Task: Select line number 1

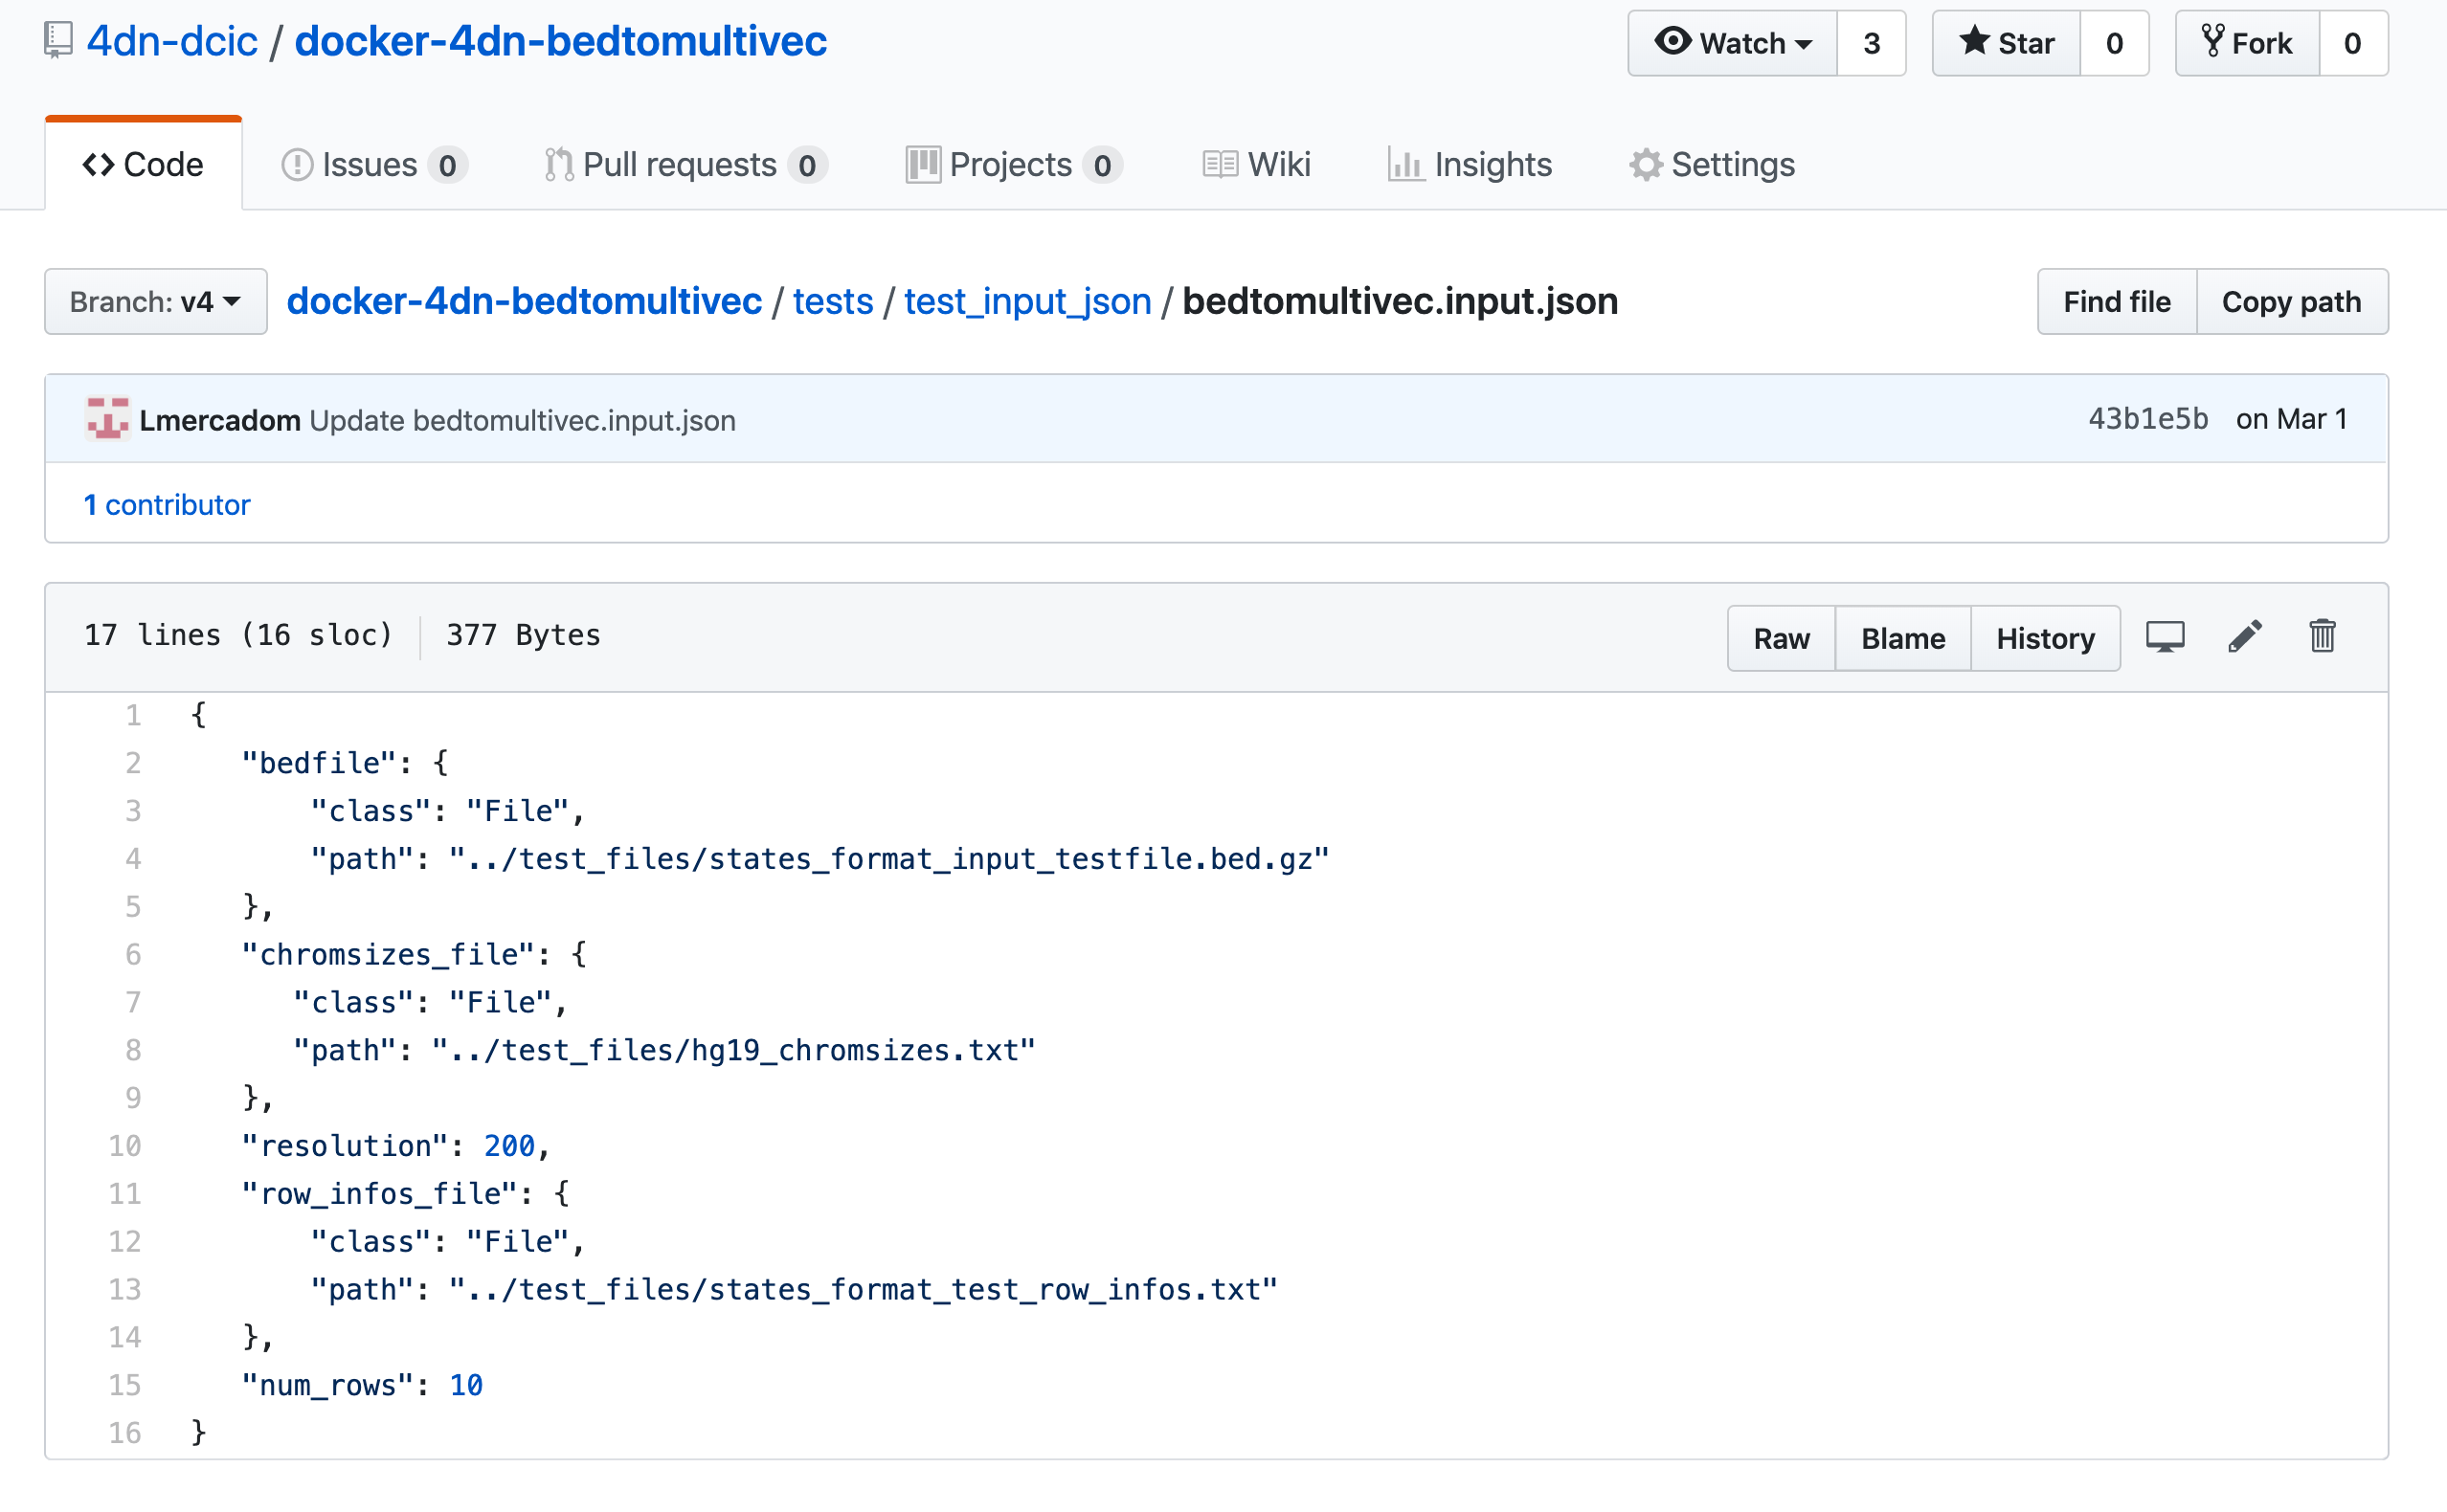Action: [133, 715]
